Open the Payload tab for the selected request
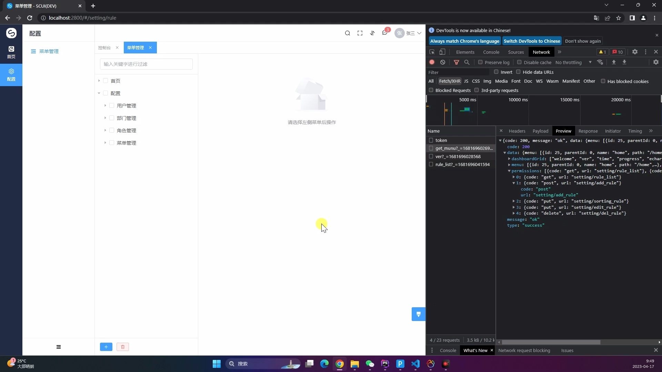Screen dimensions: 662x372 (540, 131)
